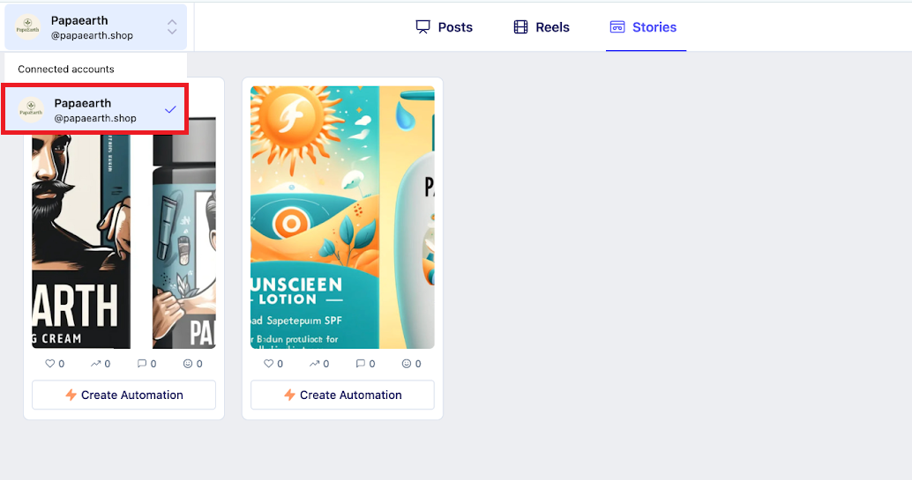The image size is (912, 480).
Task: Click the comments bubble icon on shaving cream story
Action: click(141, 364)
